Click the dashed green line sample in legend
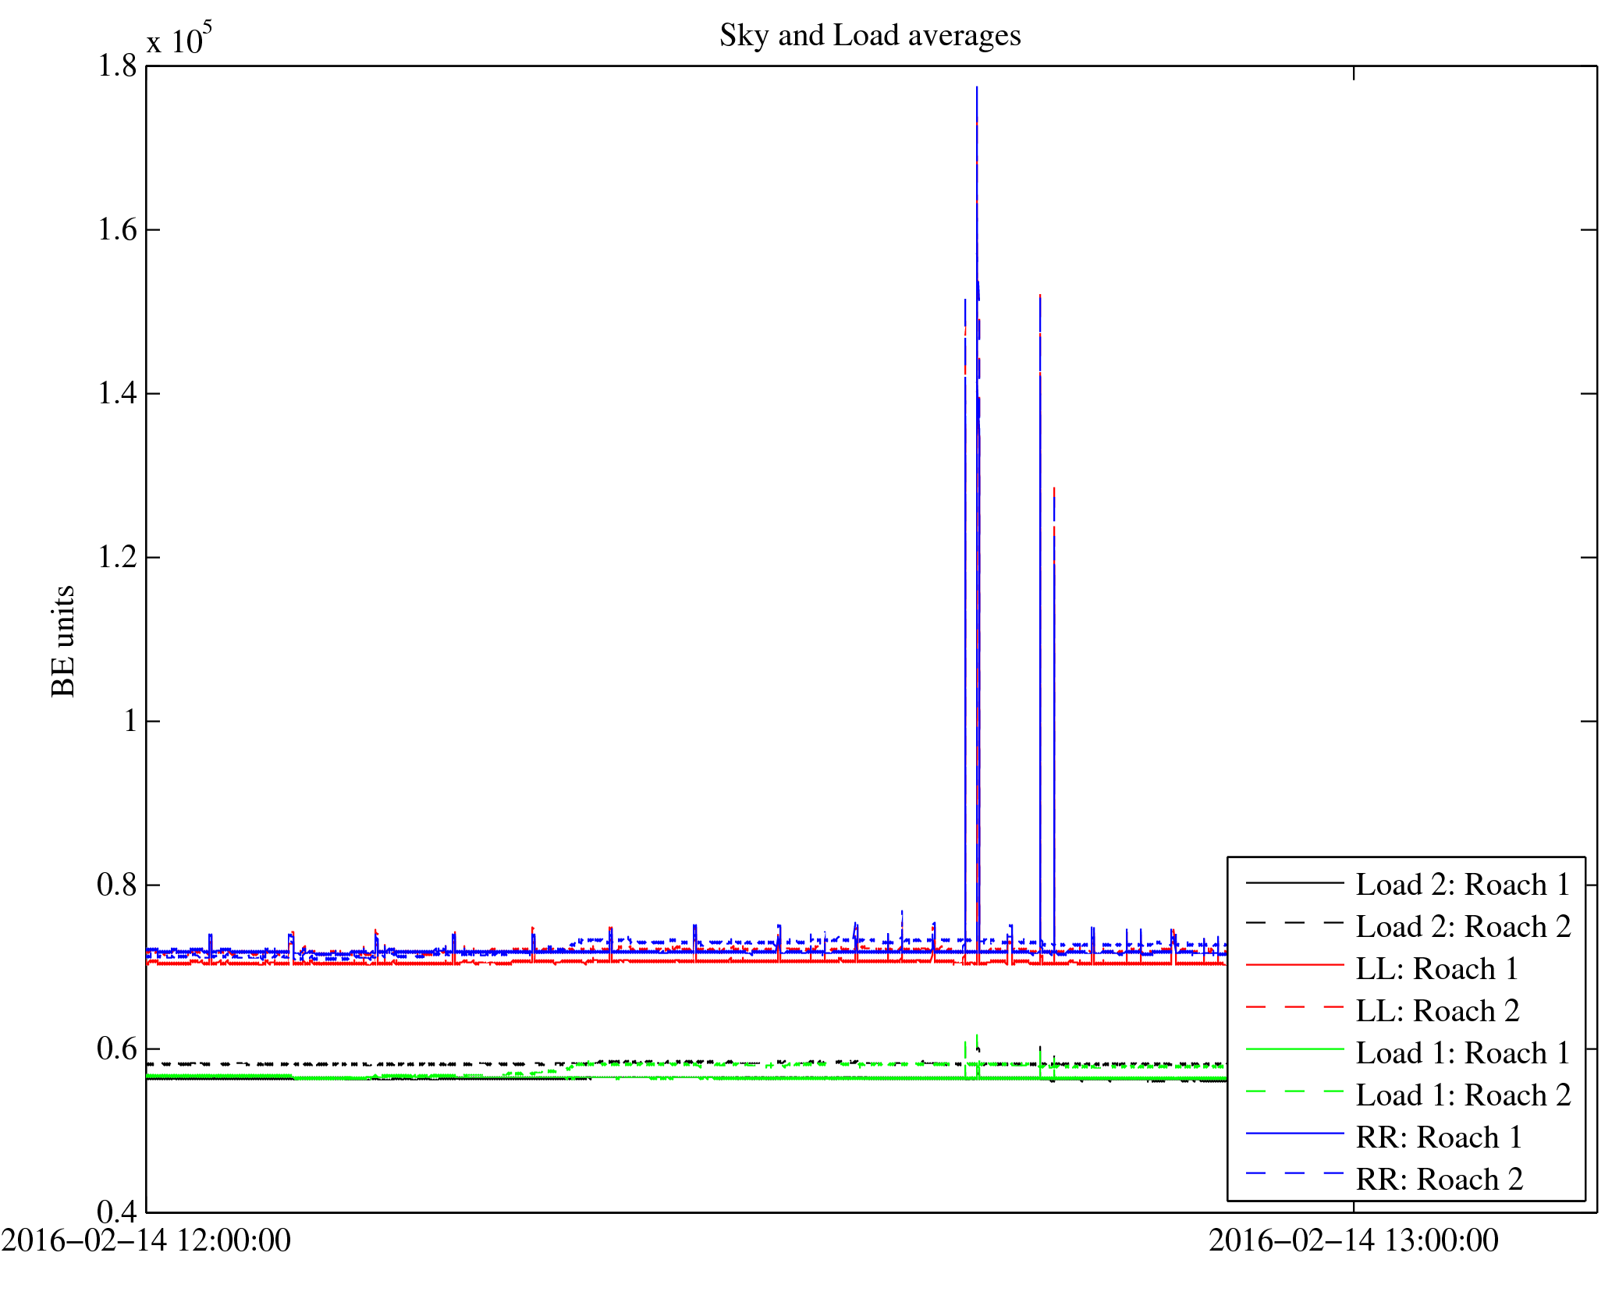 tap(1294, 1092)
